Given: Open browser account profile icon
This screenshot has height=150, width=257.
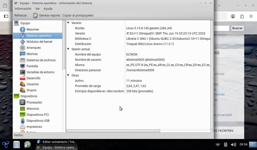Looking at the screenshot, I should click(233, 16).
